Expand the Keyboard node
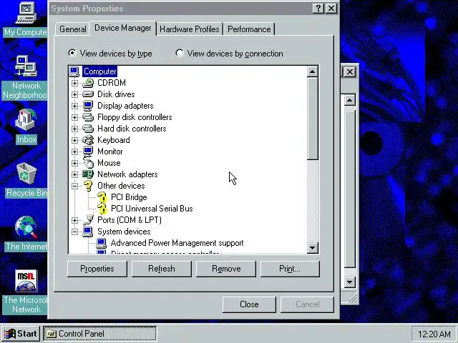The width and height of the screenshot is (458, 343). (x=74, y=140)
